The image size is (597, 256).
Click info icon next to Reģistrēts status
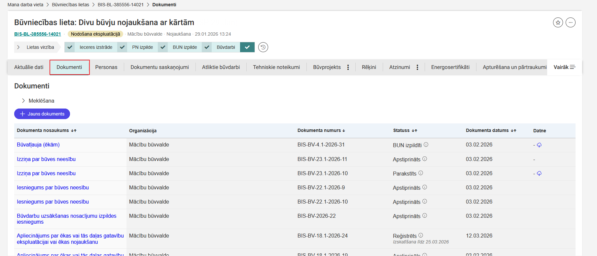[421, 235]
